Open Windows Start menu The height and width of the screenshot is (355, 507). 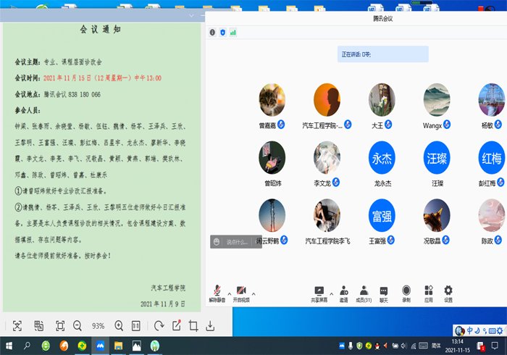9,346
